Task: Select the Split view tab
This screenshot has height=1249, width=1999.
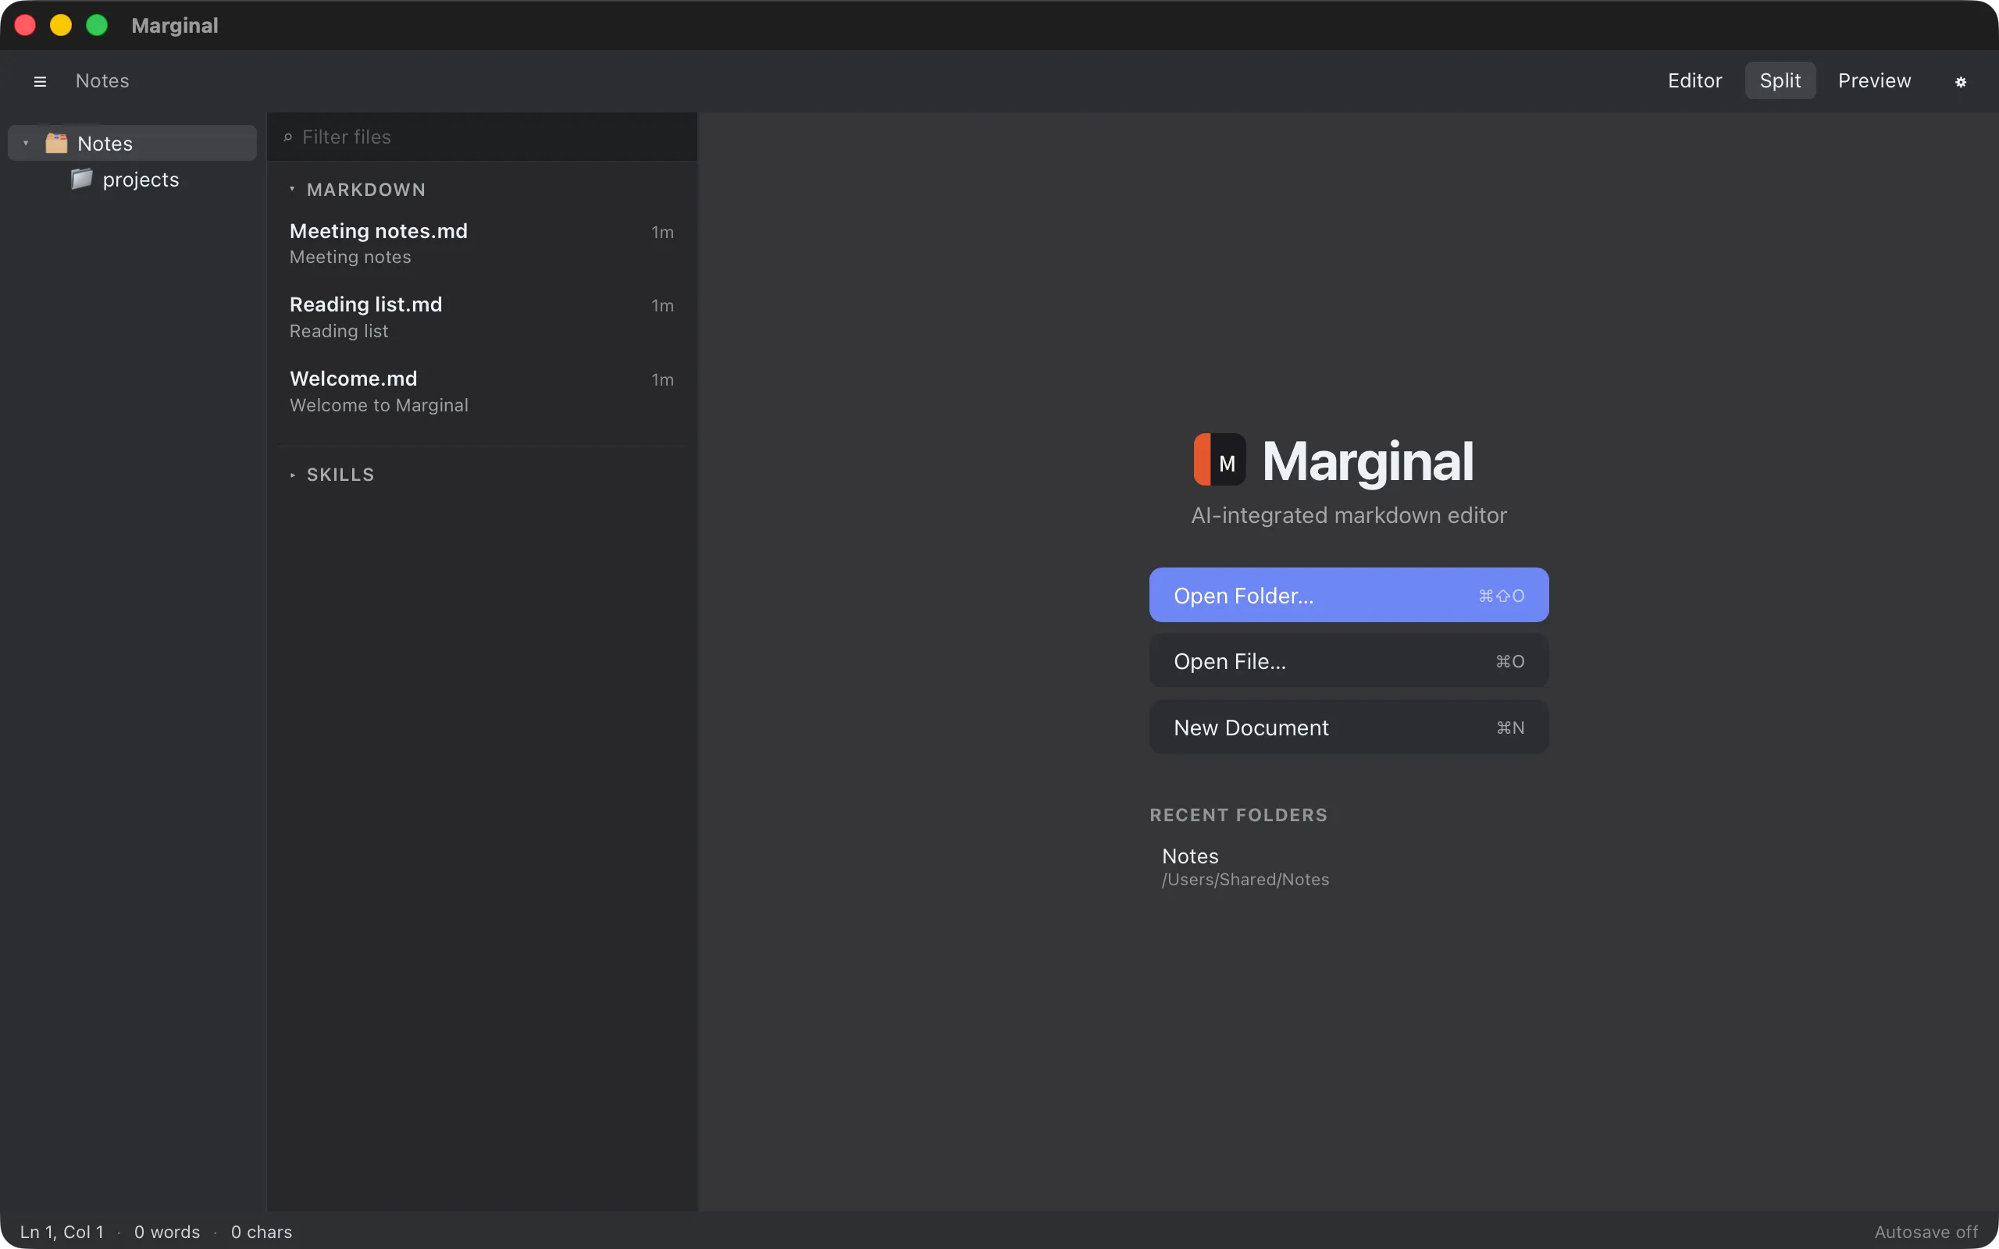Action: click(x=1780, y=80)
